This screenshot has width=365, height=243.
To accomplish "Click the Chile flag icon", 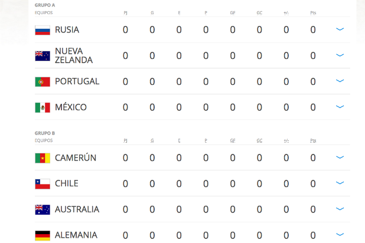I will pos(43,183).
